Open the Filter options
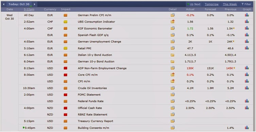 click(x=246, y=4)
